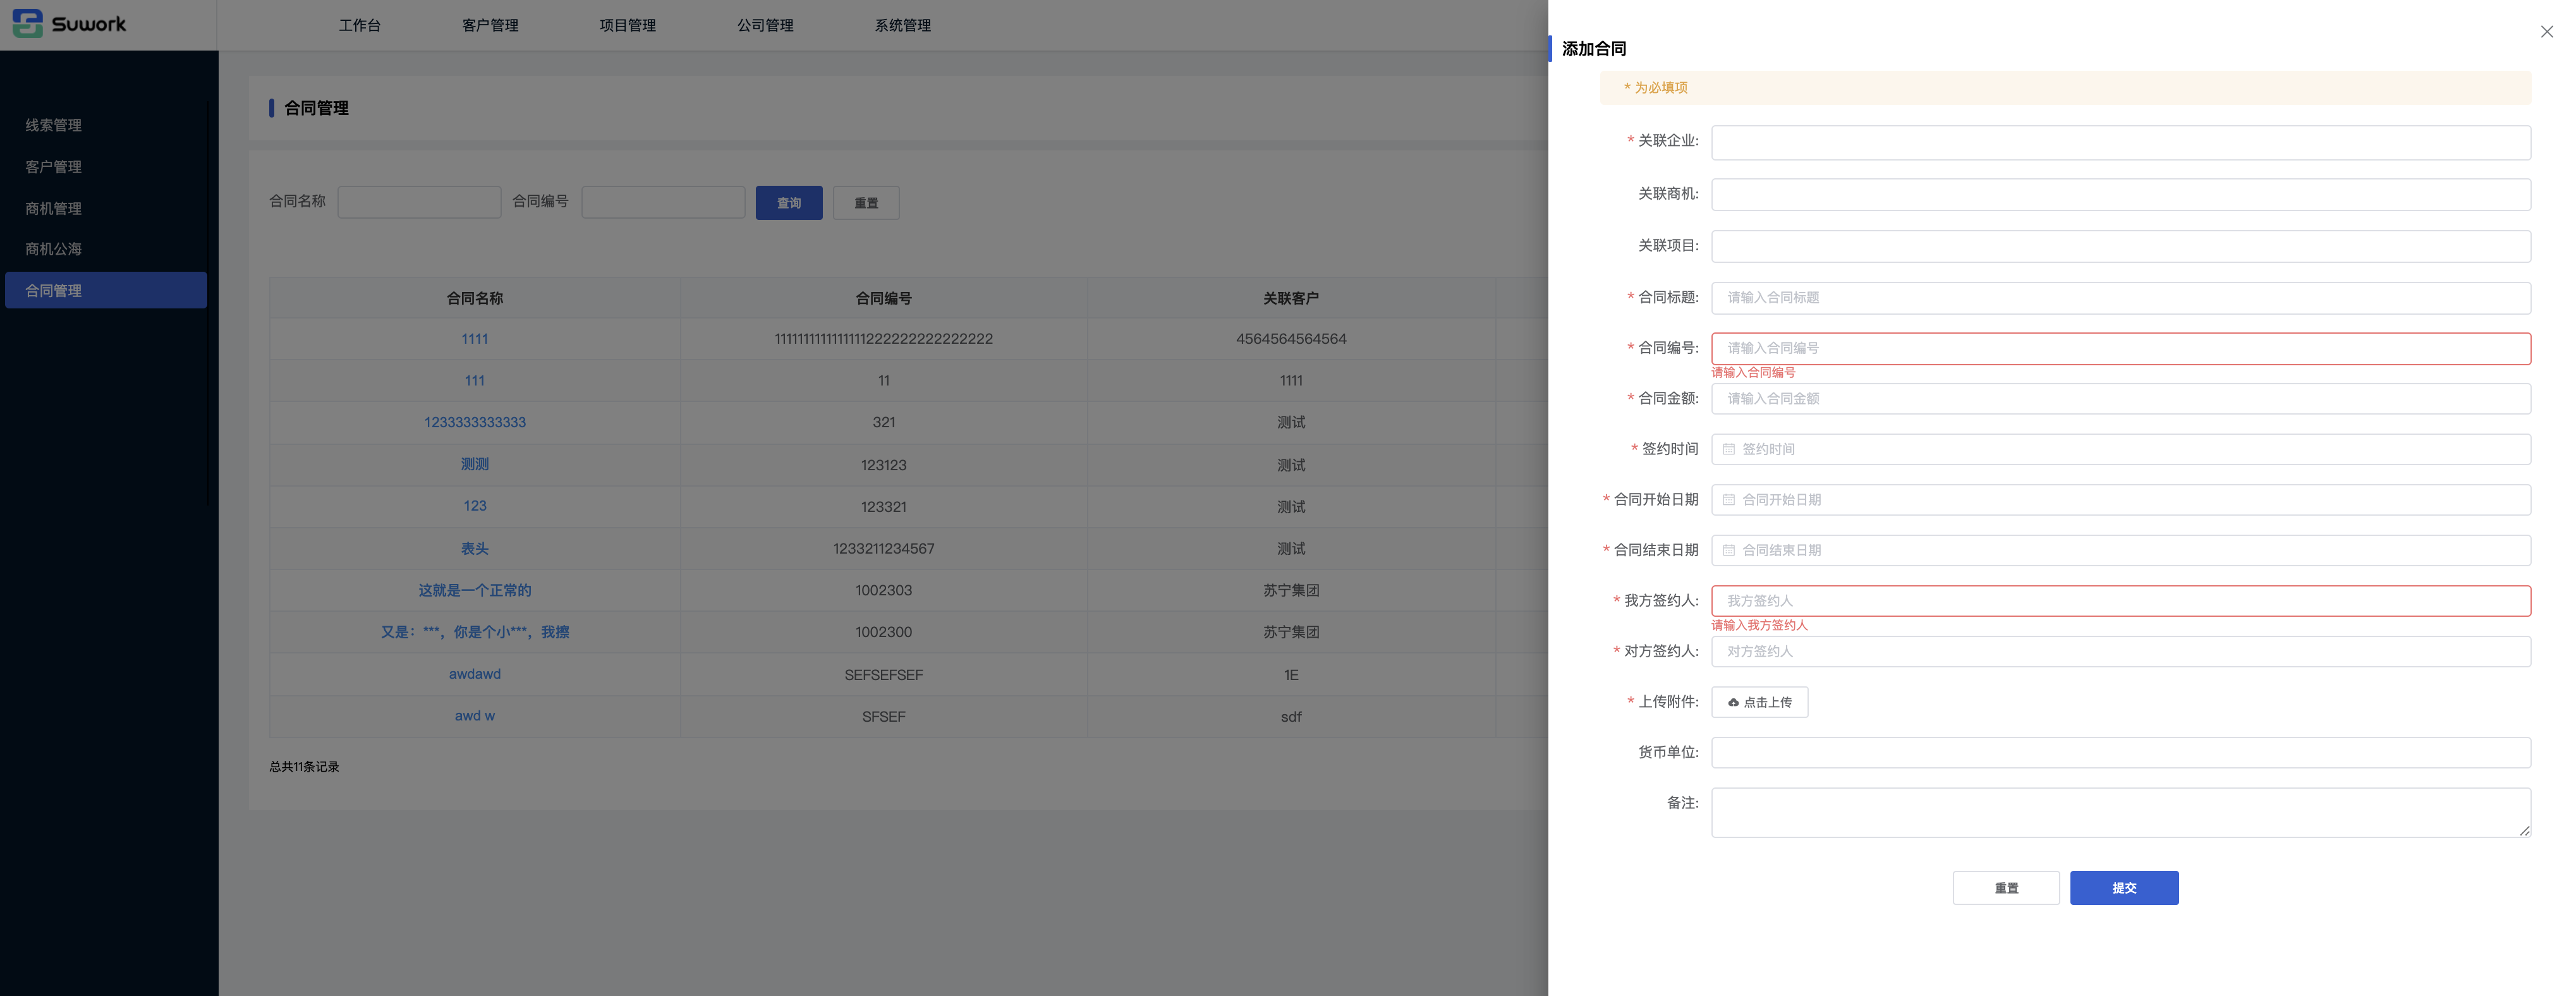Click the 关联客户 column header
This screenshot has width=2576, height=996.
point(1291,298)
